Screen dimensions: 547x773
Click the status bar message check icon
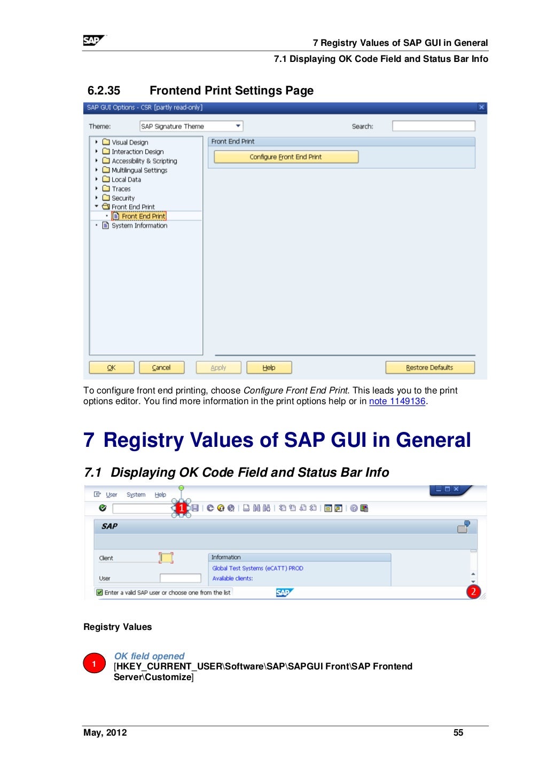(x=99, y=593)
